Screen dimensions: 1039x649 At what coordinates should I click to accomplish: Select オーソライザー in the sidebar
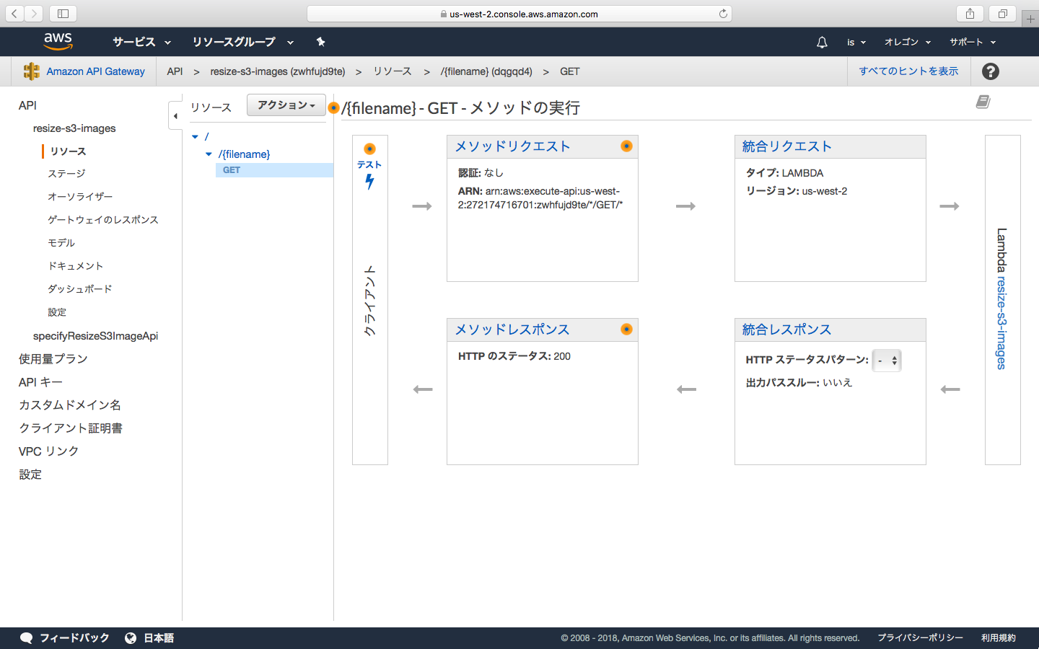[x=80, y=197]
